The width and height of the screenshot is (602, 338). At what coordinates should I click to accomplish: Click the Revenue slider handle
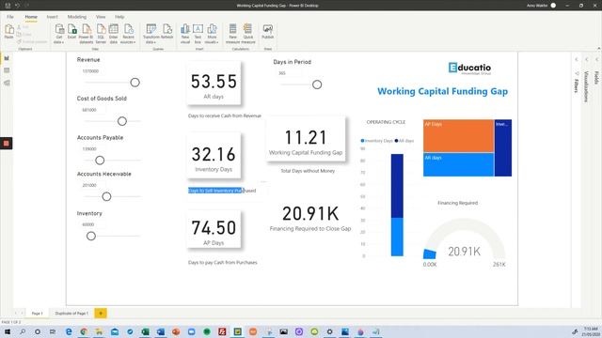(135, 83)
